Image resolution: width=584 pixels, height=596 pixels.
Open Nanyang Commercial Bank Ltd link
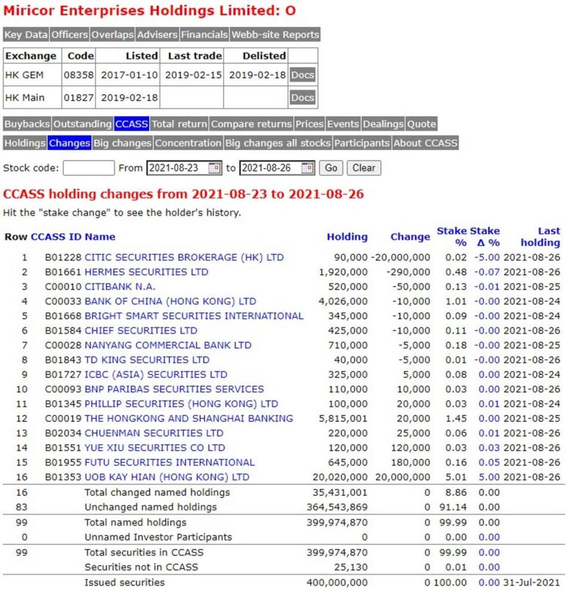168,345
